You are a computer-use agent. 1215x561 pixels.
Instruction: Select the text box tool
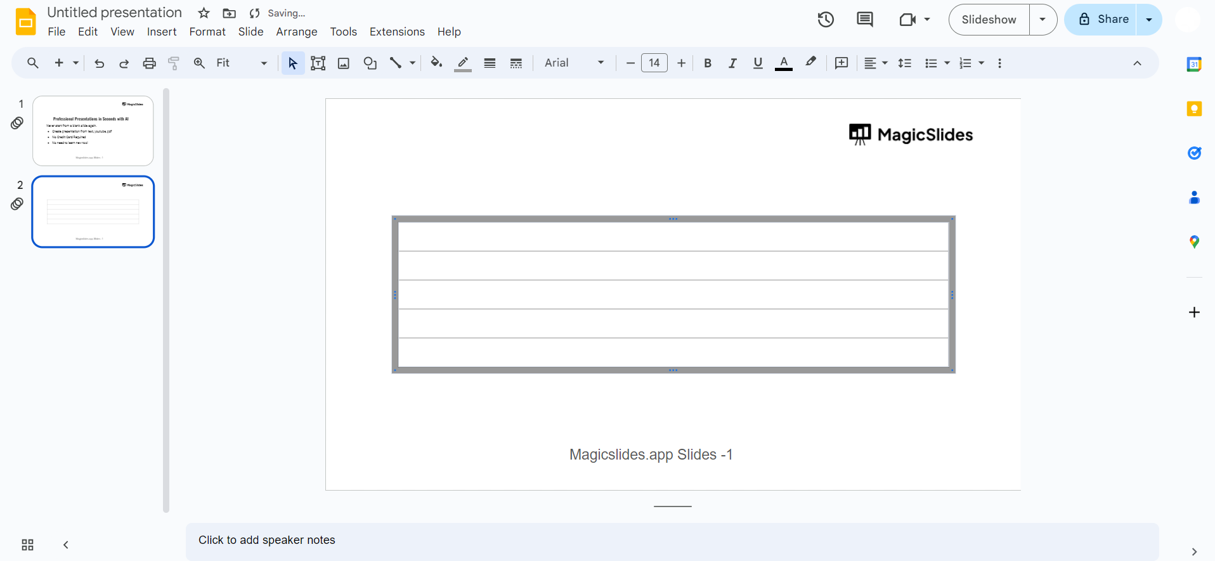point(318,63)
